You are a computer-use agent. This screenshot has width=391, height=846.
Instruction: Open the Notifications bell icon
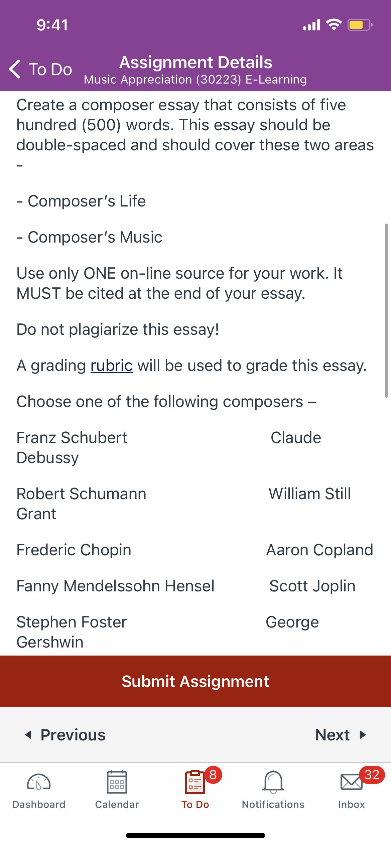click(x=273, y=782)
